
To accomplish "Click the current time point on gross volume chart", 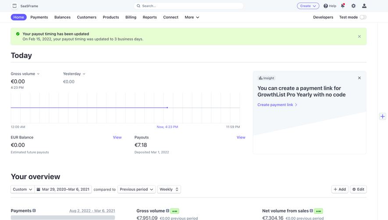I will tap(167, 108).
